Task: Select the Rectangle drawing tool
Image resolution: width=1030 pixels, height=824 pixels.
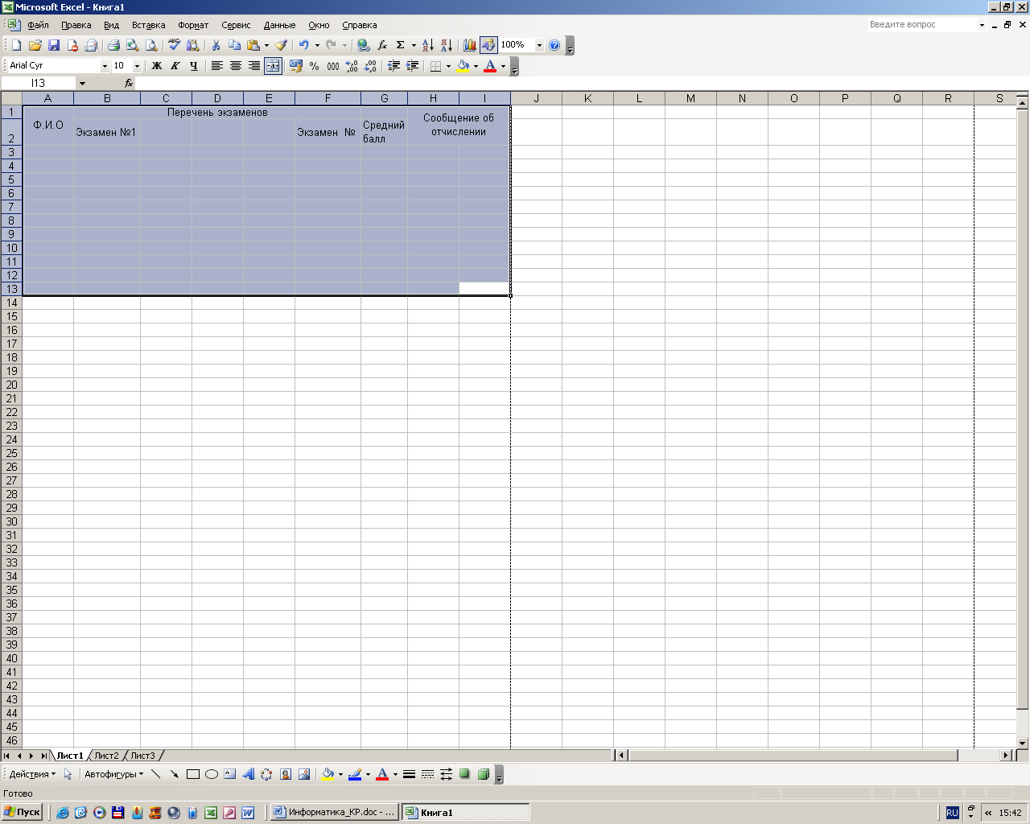Action: [x=193, y=774]
